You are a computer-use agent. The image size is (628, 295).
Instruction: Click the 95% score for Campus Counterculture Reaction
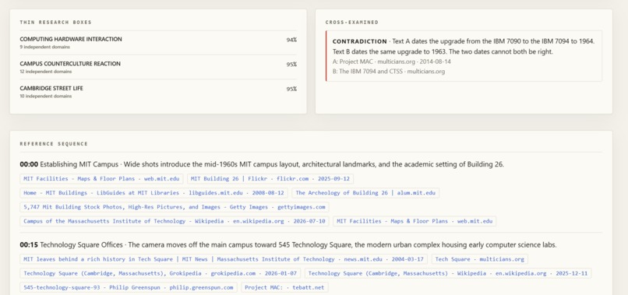coord(291,64)
